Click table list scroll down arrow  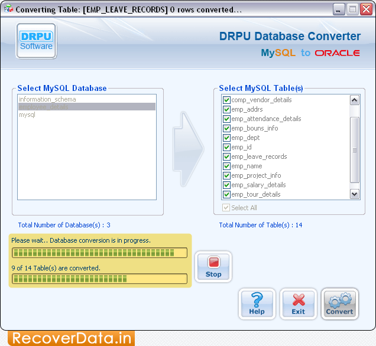coord(354,194)
